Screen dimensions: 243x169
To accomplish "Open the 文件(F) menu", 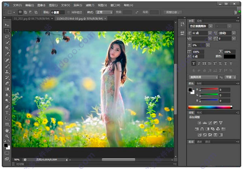I will [x=17, y=5].
